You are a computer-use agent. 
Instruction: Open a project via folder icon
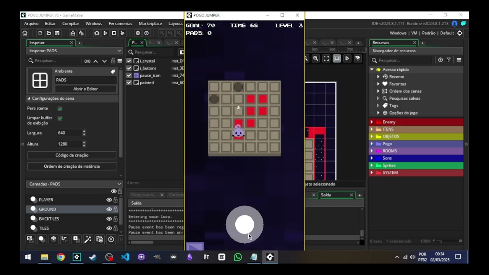click(49, 33)
